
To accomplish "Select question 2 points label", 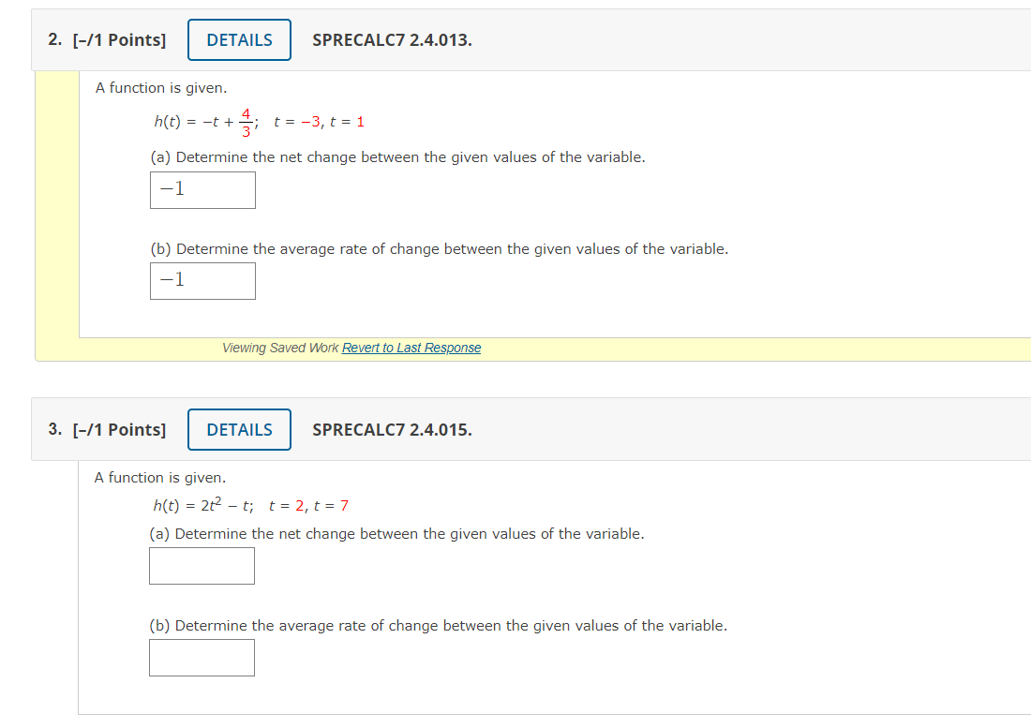I will 107,40.
